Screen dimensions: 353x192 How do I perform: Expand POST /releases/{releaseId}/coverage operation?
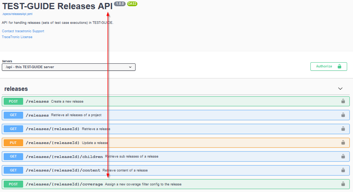point(176,184)
